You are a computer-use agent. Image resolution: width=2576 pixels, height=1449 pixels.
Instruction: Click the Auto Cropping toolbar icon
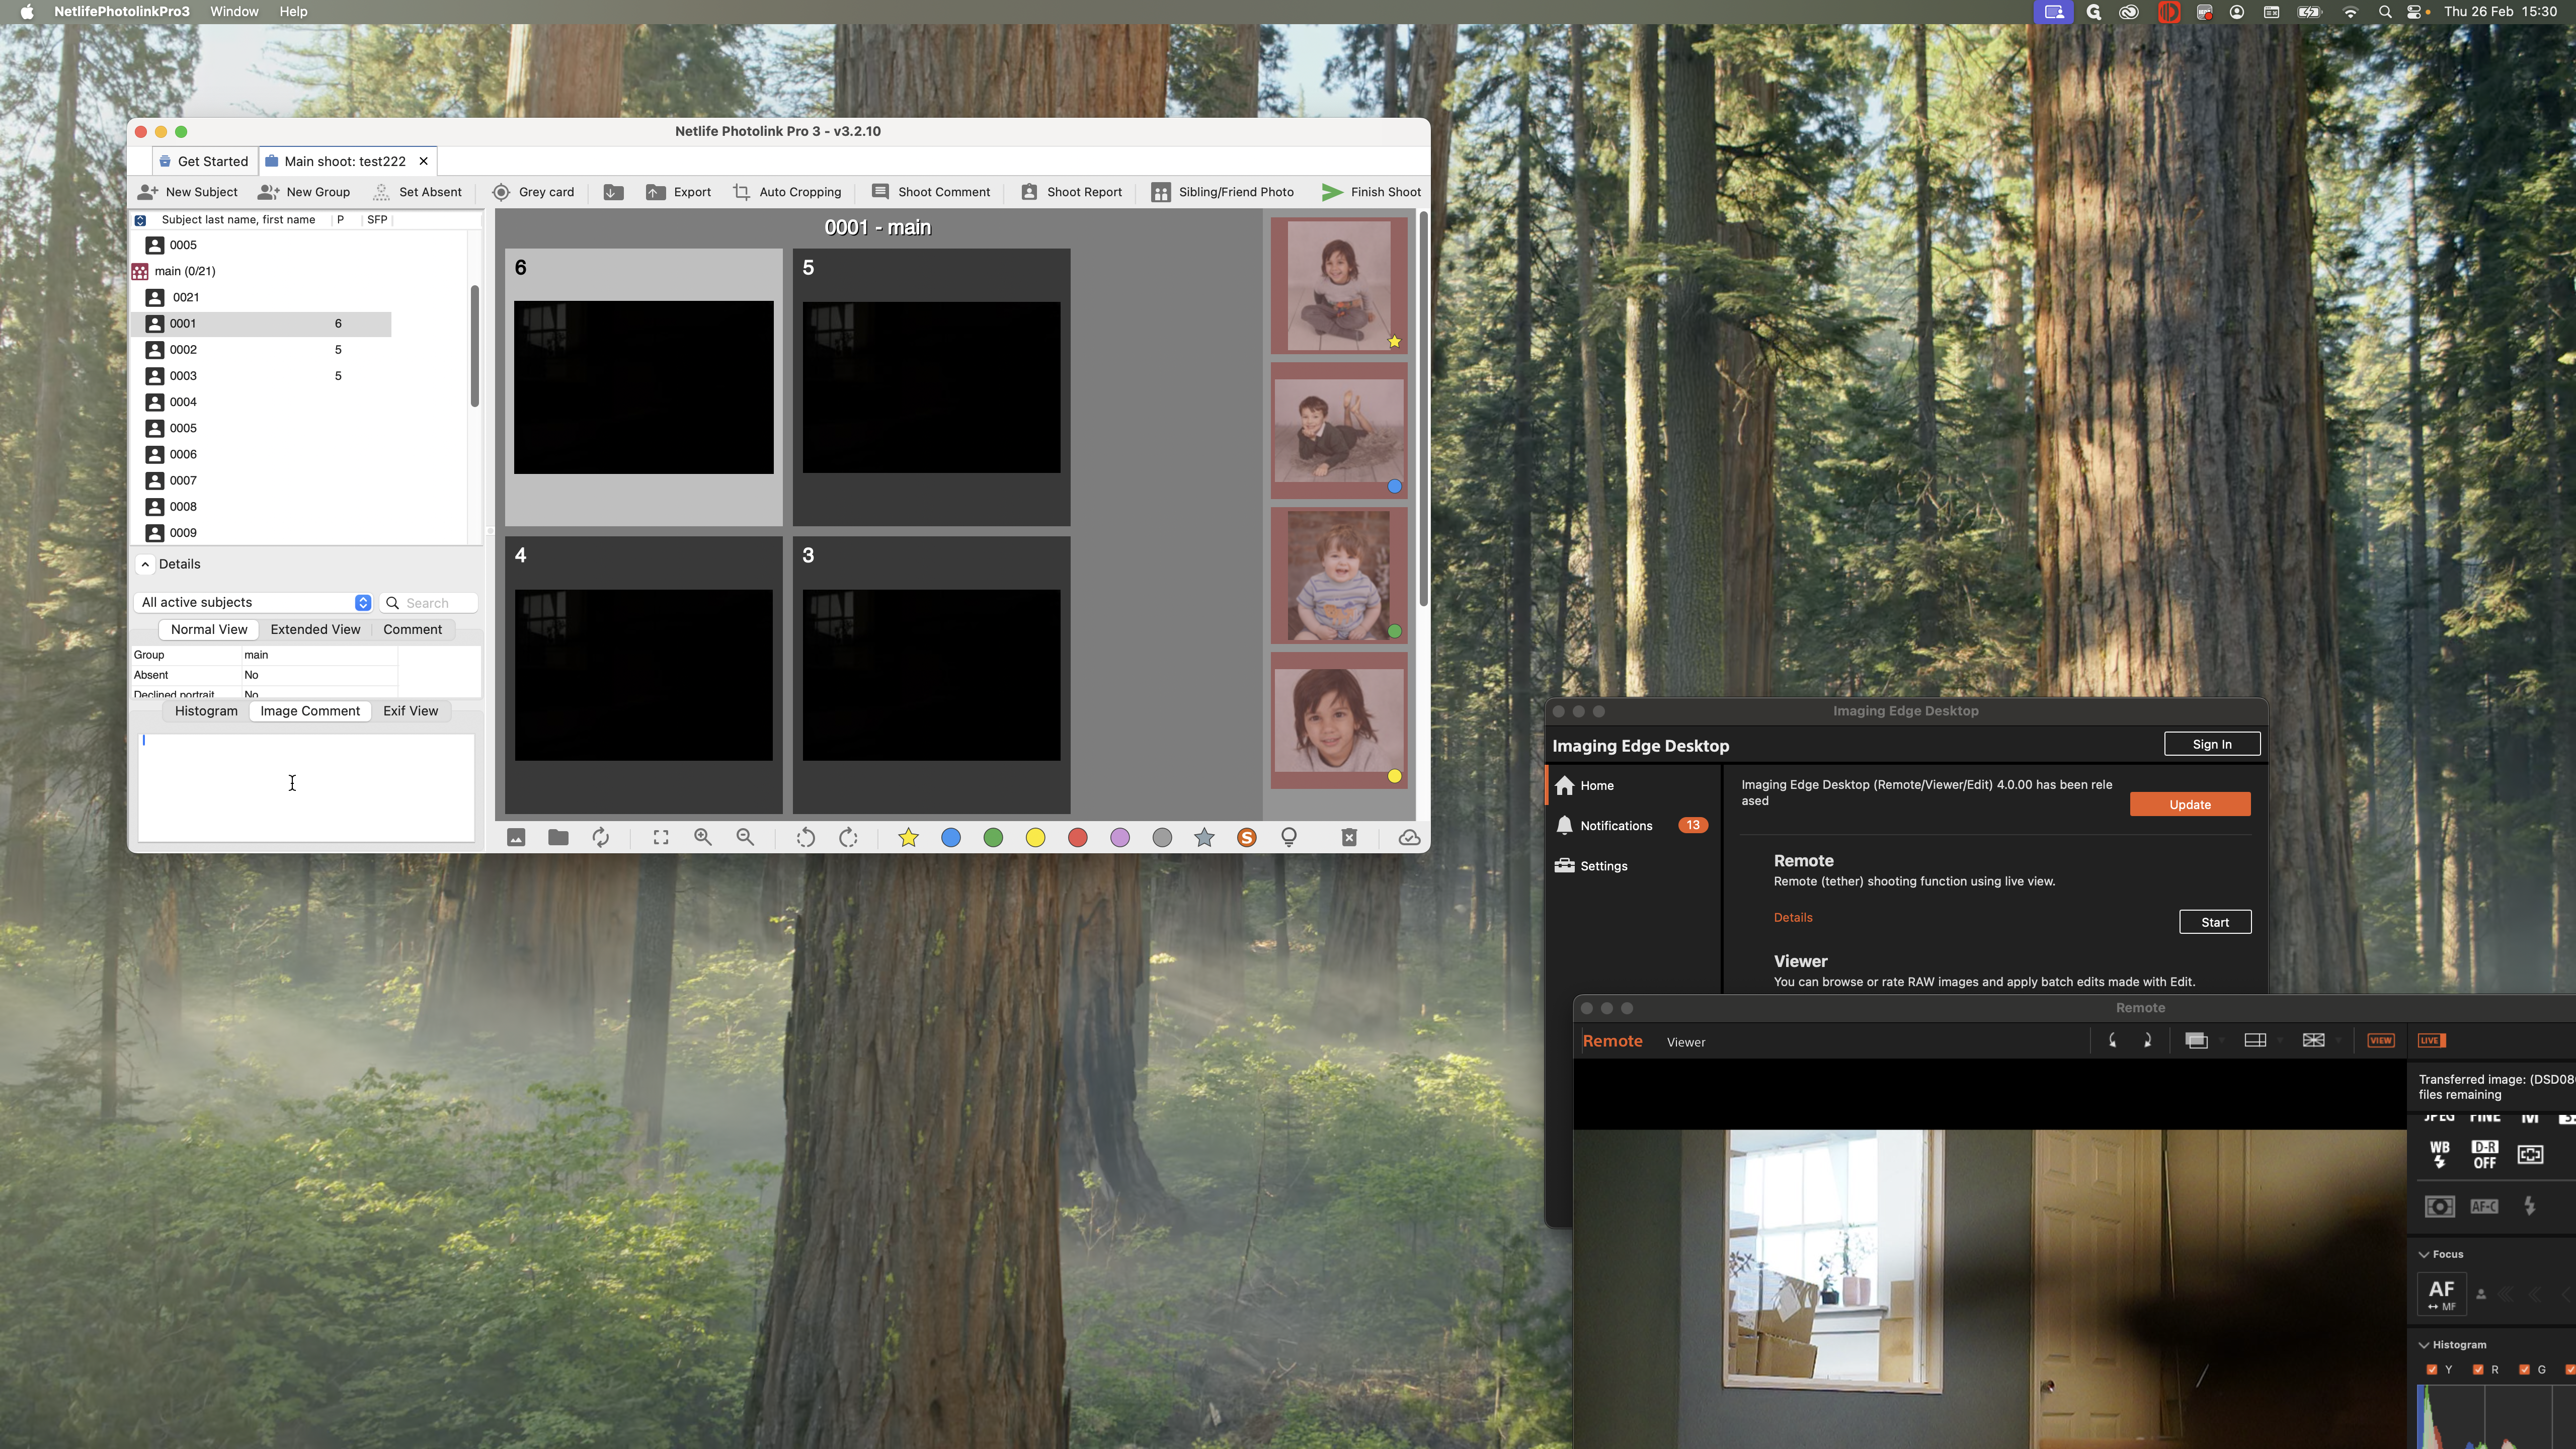[x=741, y=192]
